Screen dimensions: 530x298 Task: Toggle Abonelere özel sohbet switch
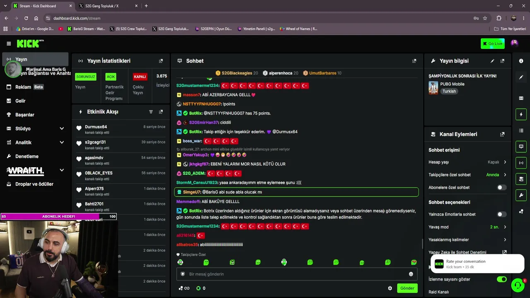coord(501,187)
